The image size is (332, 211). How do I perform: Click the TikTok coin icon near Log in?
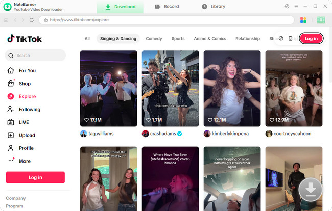click(281, 38)
